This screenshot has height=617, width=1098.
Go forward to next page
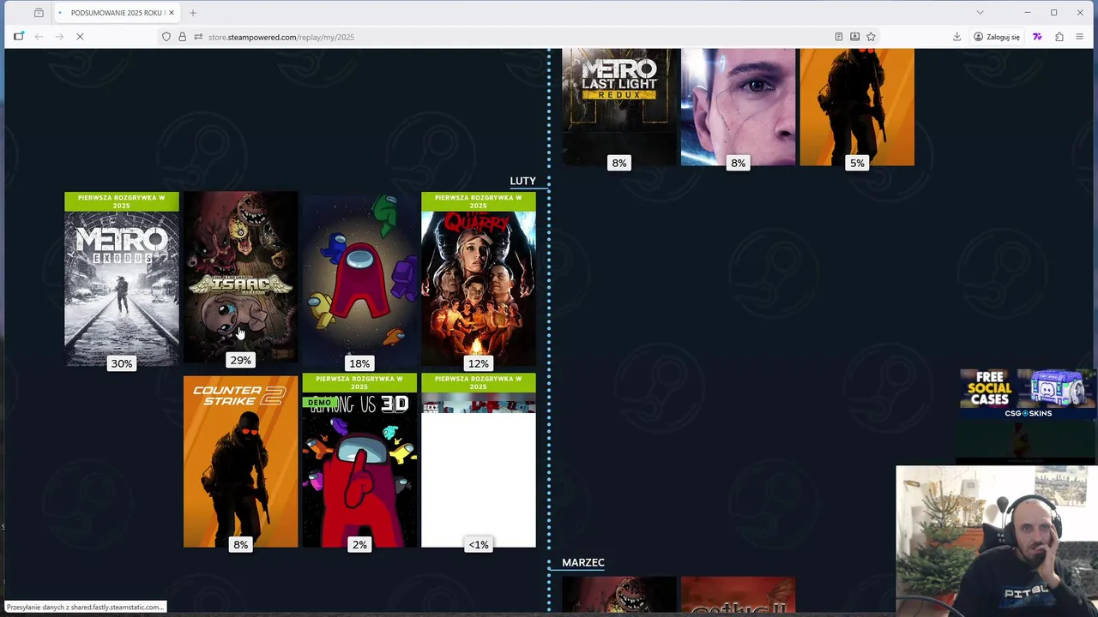(x=59, y=37)
